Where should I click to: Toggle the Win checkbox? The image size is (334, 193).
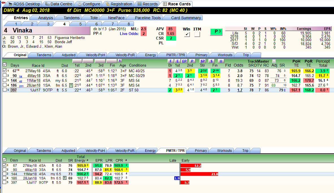(x=187, y=34)
